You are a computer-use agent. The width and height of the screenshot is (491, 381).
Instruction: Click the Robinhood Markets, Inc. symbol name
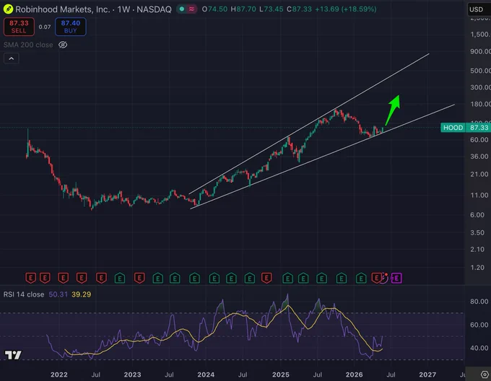[x=63, y=9]
